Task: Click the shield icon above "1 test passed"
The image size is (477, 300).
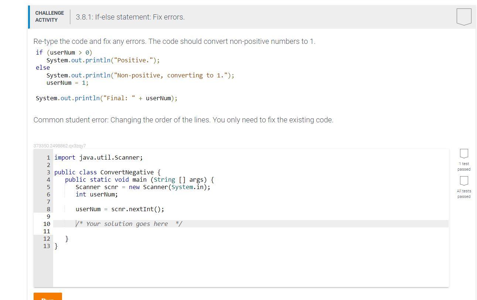Action: point(464,154)
